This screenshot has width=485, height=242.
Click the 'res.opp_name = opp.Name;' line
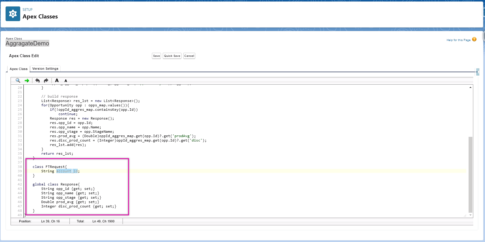click(x=75, y=127)
